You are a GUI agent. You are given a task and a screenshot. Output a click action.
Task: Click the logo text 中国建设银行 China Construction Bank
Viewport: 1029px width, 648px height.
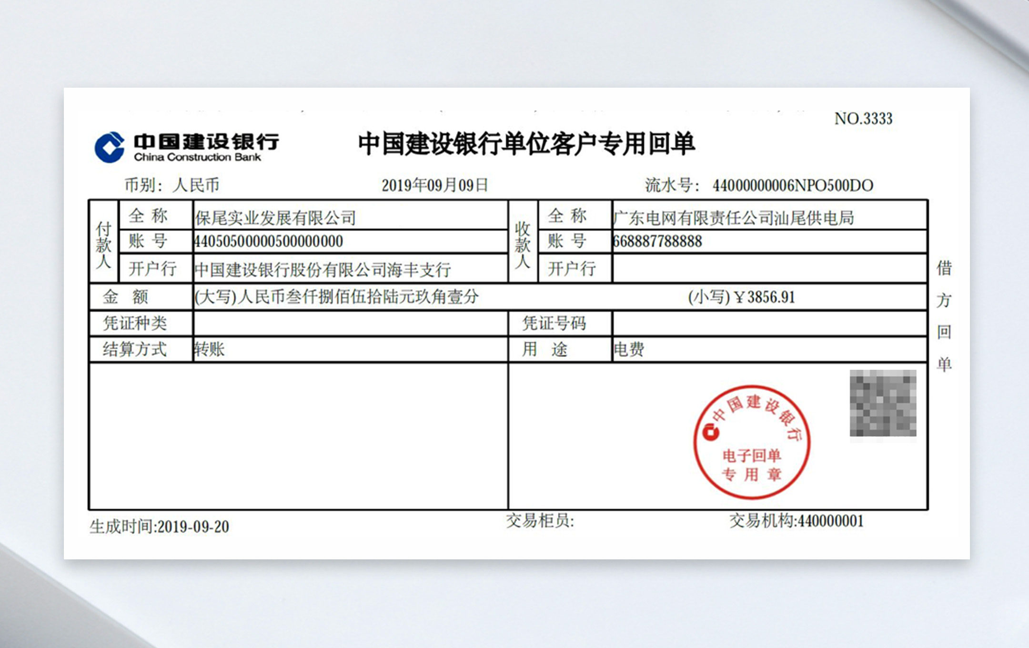tap(206, 148)
